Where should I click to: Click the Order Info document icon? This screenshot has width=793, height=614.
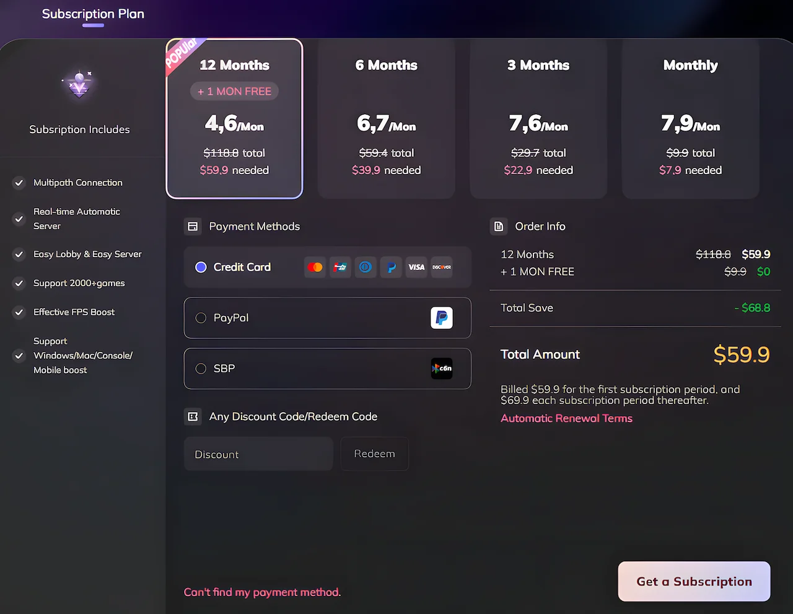[499, 226]
